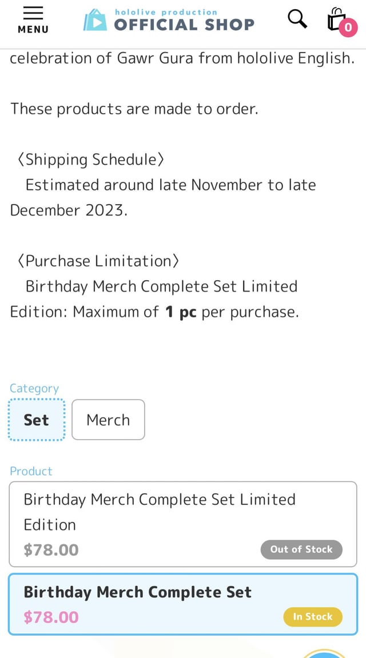Image resolution: width=366 pixels, height=658 pixels.
Task: Click the Purchase Limitation heading
Action: 98,261
